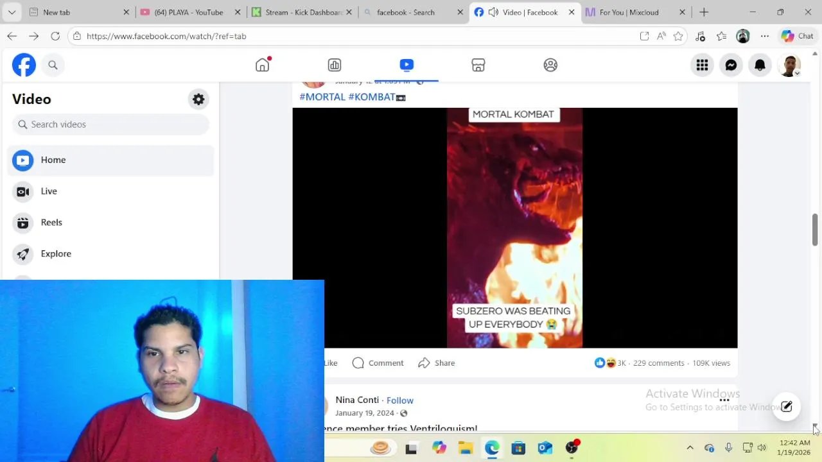
Task: Open Nina Conti's profile name
Action: (357, 400)
